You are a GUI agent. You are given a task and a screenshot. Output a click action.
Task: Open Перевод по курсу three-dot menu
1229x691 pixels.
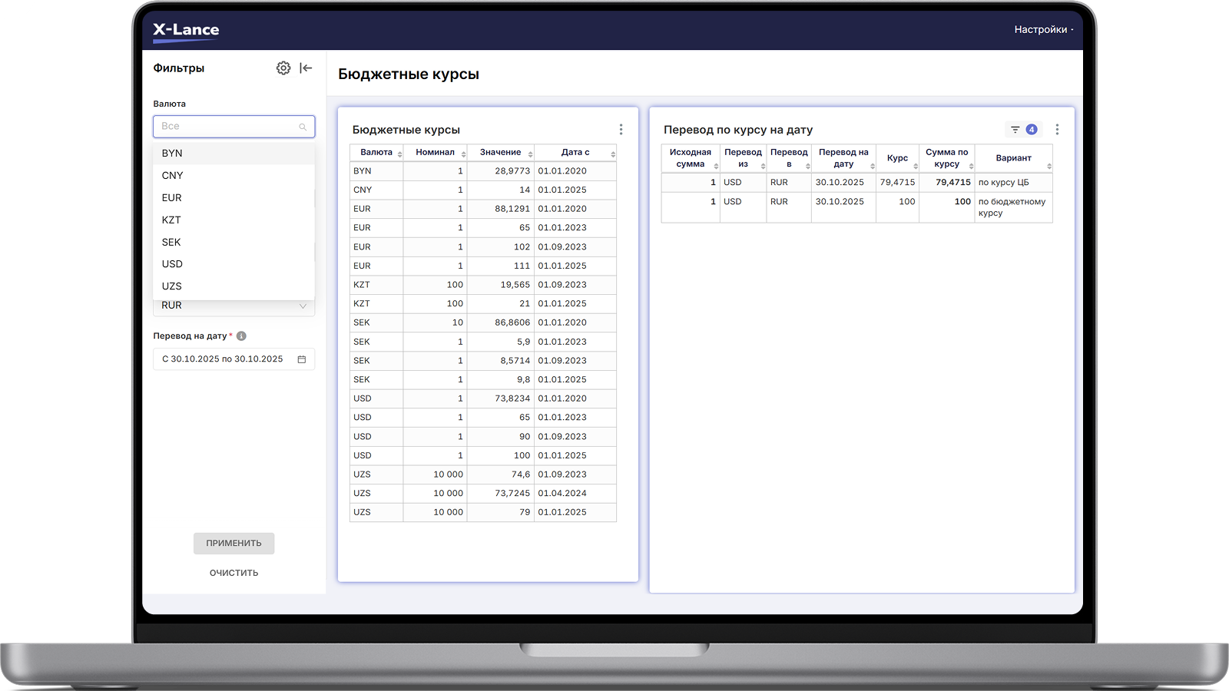coord(1057,130)
